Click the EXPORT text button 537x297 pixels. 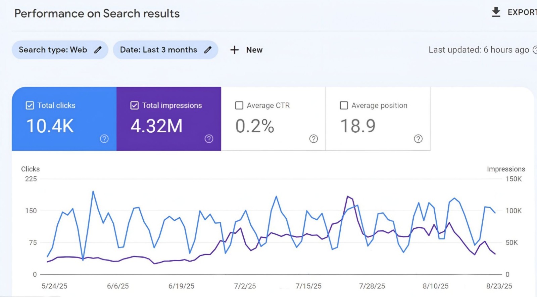click(x=522, y=12)
